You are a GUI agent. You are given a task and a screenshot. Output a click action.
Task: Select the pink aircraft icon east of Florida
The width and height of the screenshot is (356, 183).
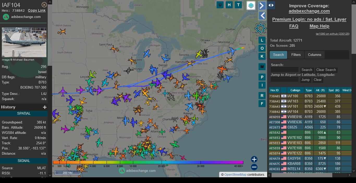coord(183,158)
